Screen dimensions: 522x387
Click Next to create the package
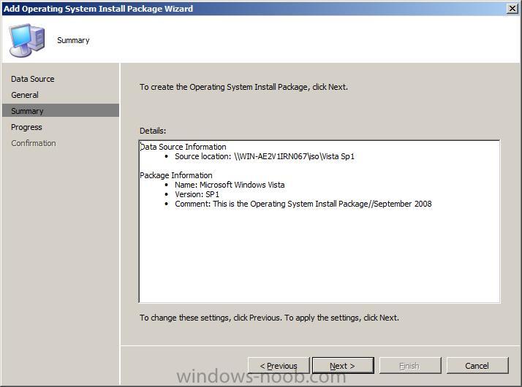pos(343,366)
